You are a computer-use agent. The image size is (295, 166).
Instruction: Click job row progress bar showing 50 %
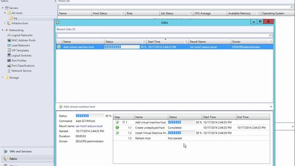point(122,47)
